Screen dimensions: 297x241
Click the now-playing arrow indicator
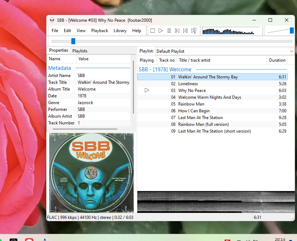click(147, 91)
